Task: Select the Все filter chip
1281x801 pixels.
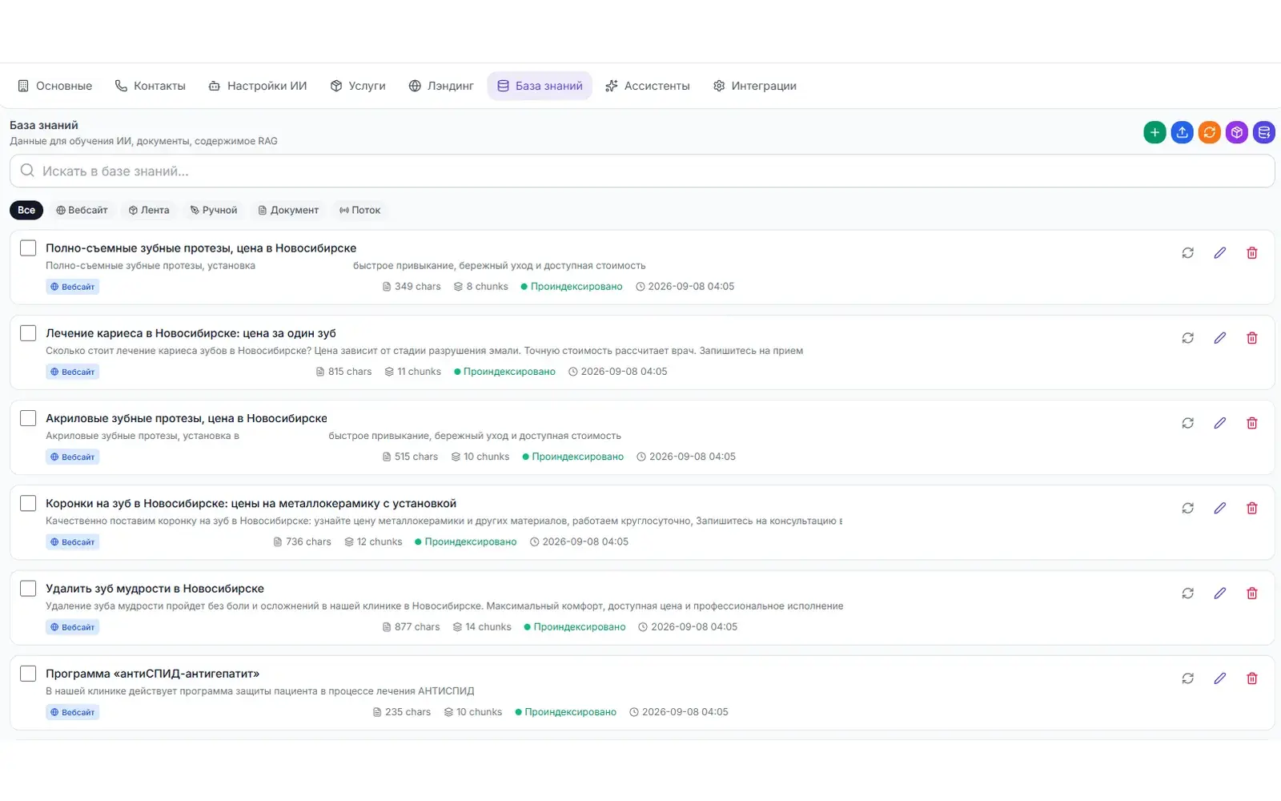Action: pyautogui.click(x=26, y=210)
